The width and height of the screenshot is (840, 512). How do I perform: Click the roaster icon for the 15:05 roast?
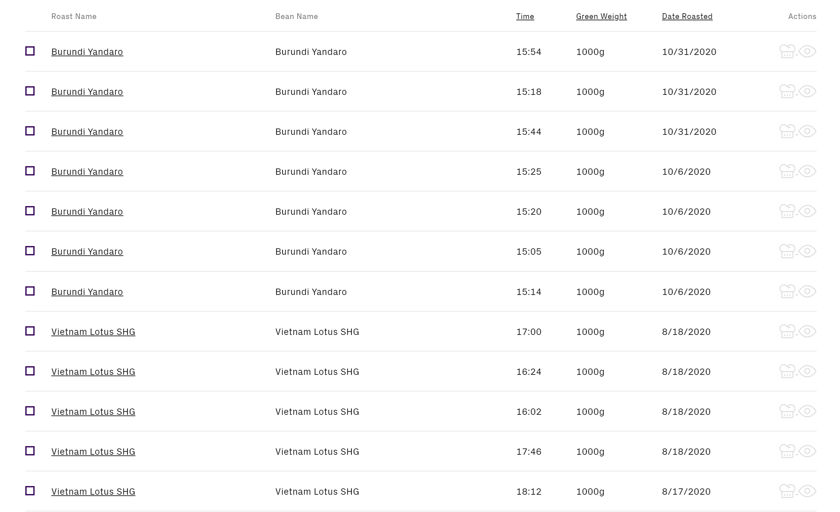coord(787,251)
